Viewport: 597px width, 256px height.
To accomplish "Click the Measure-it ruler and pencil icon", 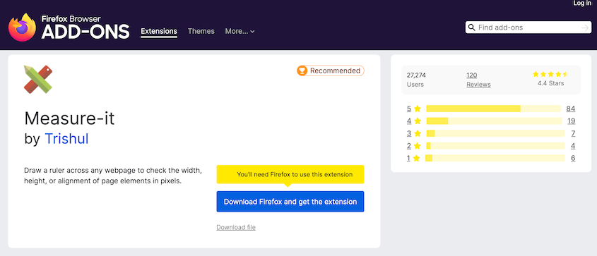I will pos(37,80).
